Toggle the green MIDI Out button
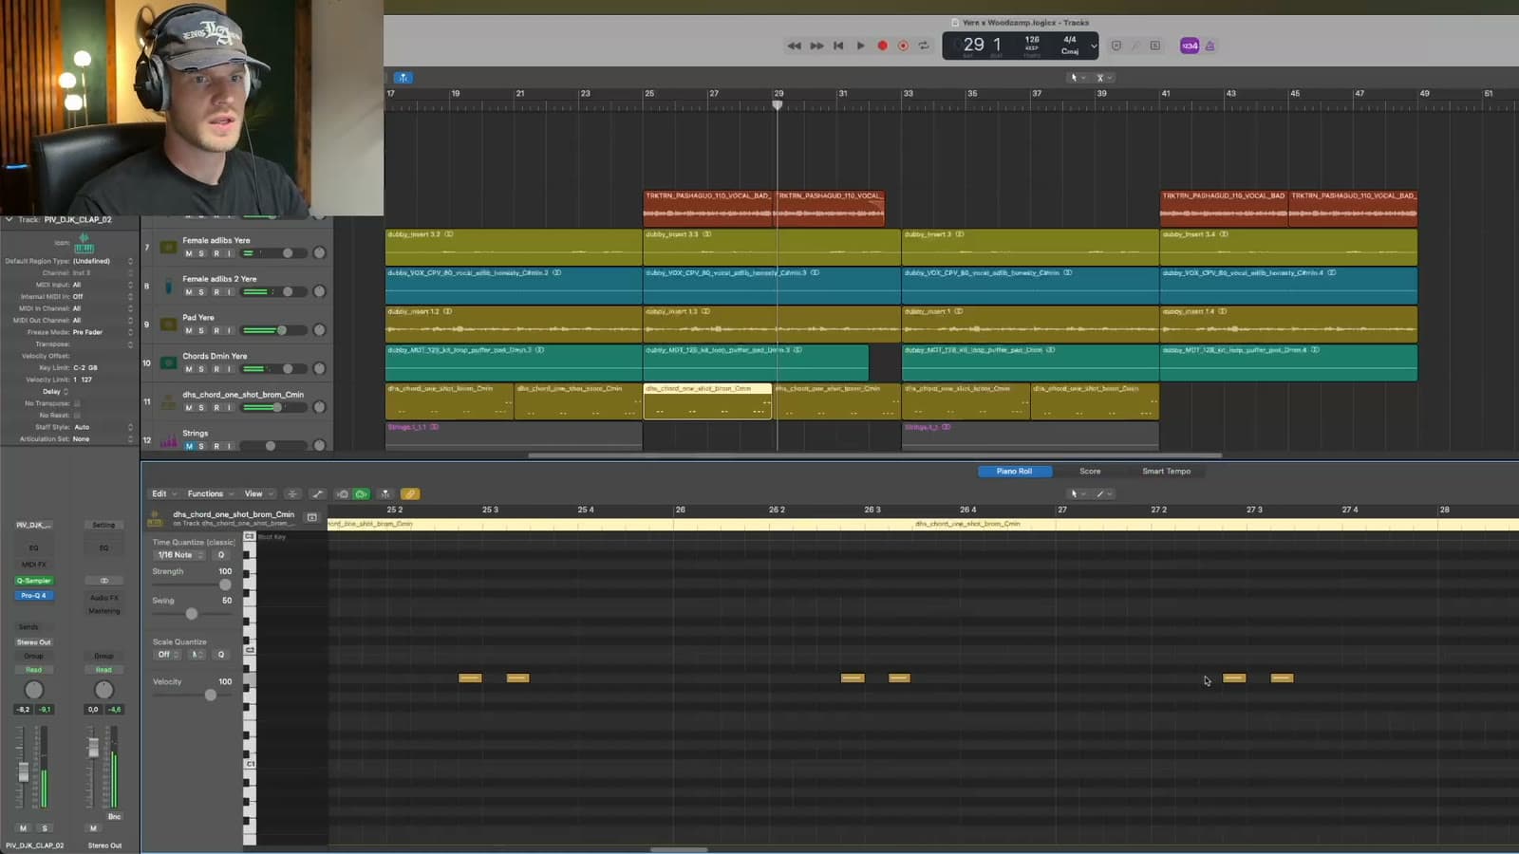 pyautogui.click(x=362, y=493)
